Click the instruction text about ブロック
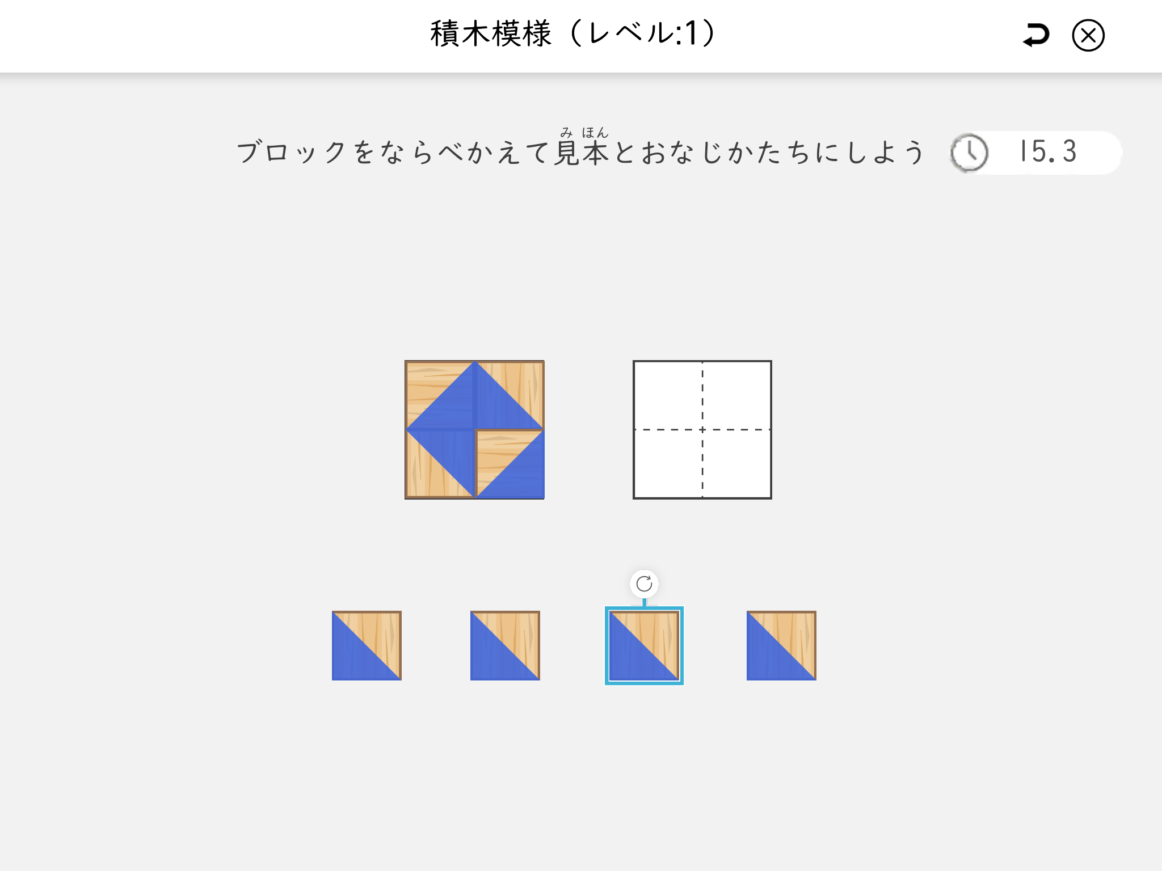The width and height of the screenshot is (1162, 871). [x=580, y=152]
